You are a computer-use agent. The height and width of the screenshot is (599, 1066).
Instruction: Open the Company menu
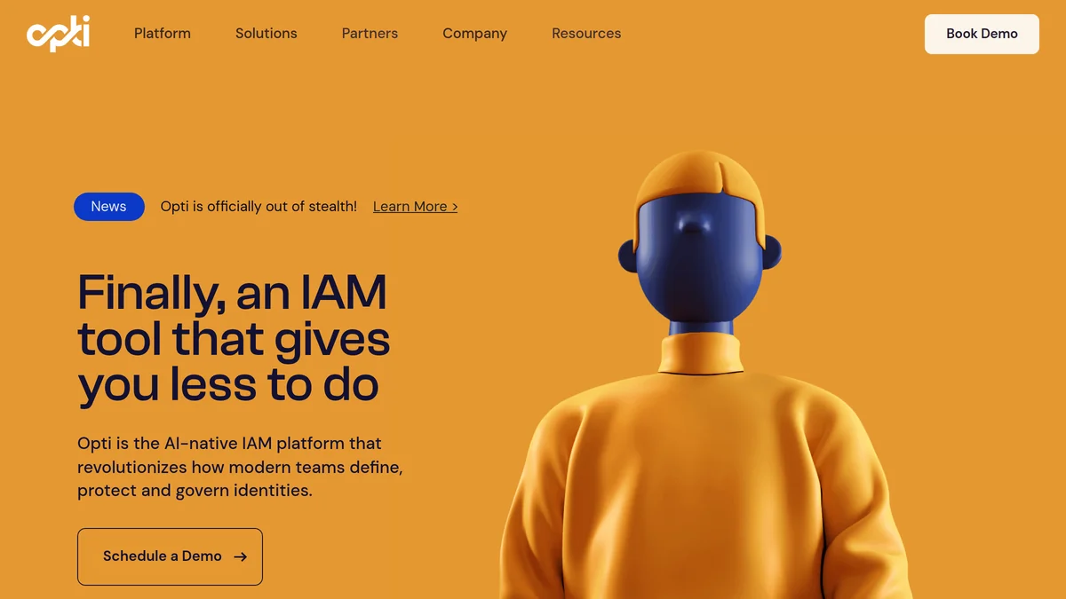coord(474,33)
